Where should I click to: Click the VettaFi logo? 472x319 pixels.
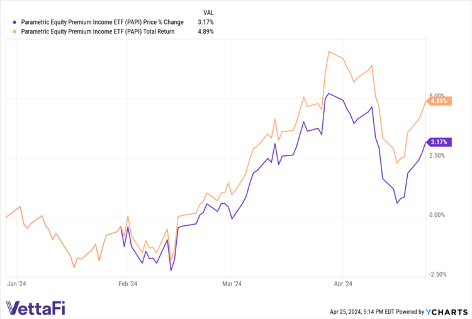[x=35, y=308]
